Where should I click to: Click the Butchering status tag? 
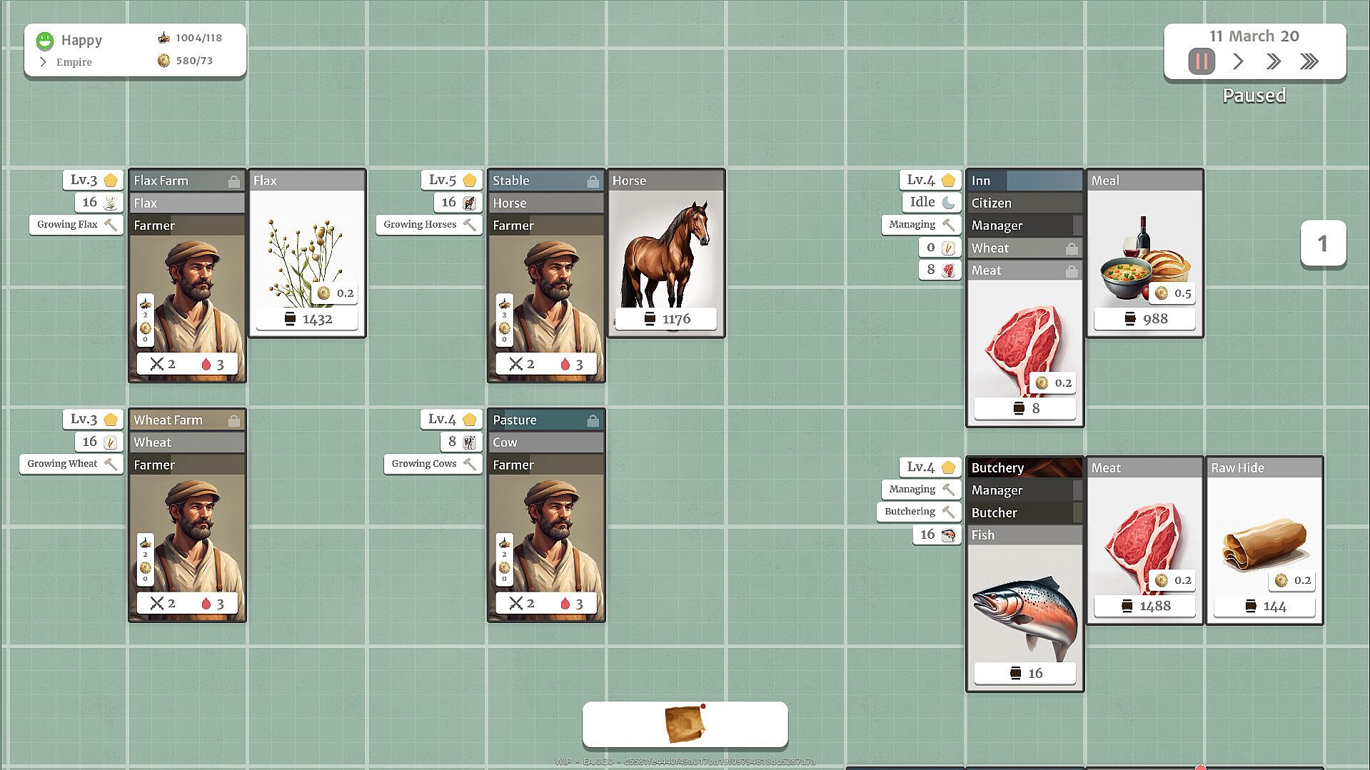click(x=919, y=511)
